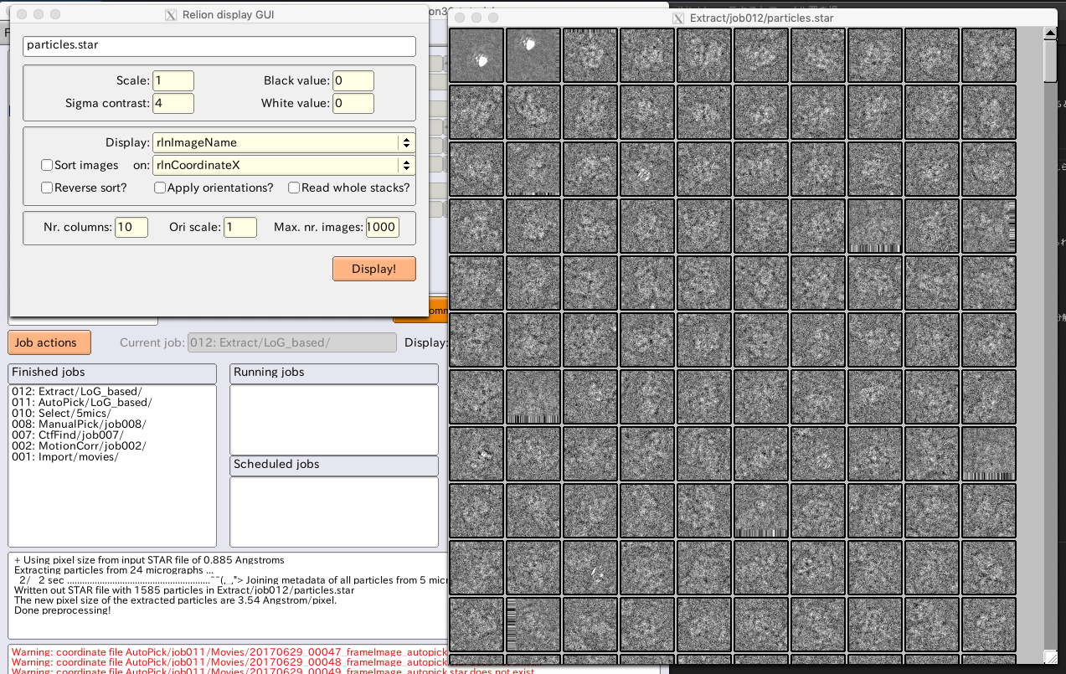Select 002: MotionCorr/job002/ entry
The image size is (1066, 674).
click(x=79, y=446)
